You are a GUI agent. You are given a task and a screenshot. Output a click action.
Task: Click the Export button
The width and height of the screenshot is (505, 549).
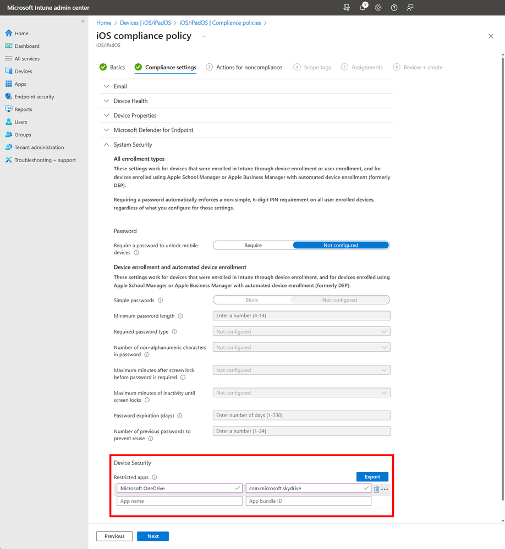click(372, 477)
